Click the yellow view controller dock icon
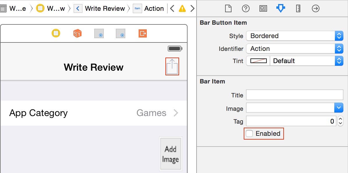 [x=56, y=33]
